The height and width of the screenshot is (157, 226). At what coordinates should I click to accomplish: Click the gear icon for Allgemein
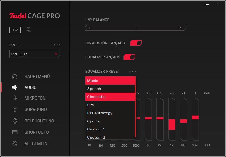point(15,144)
